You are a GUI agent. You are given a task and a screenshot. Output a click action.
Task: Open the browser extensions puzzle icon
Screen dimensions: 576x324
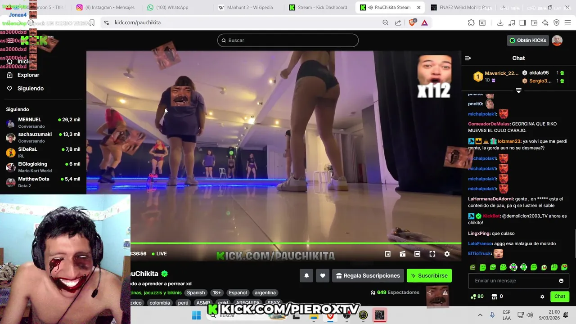pyautogui.click(x=471, y=22)
